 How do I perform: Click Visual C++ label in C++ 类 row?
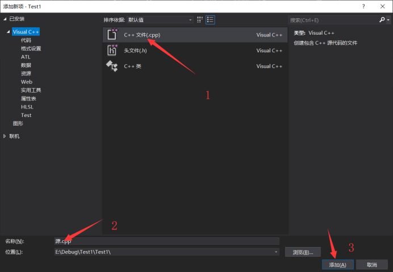[269, 66]
